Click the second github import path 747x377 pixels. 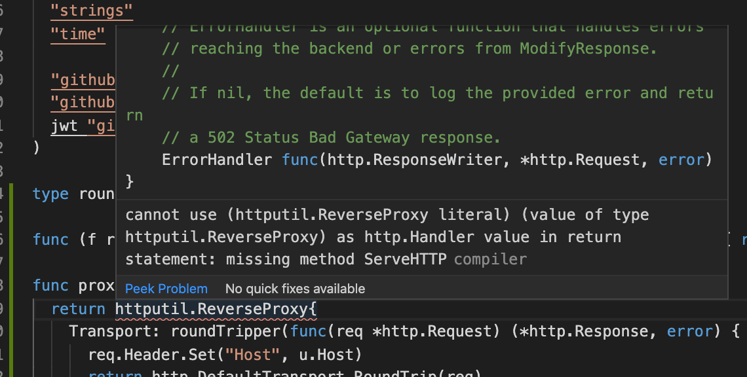(83, 102)
